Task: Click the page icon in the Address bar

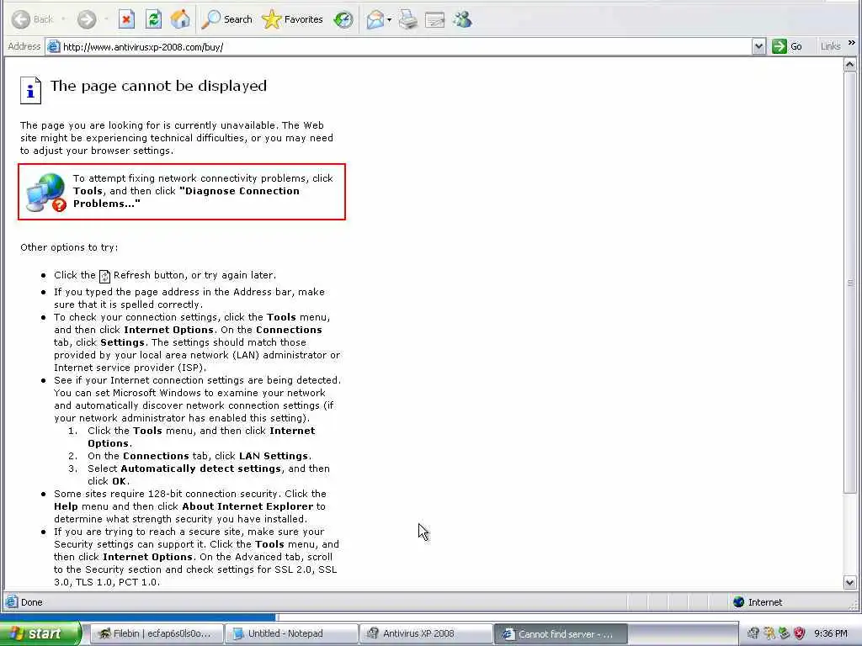Action: click(53, 47)
